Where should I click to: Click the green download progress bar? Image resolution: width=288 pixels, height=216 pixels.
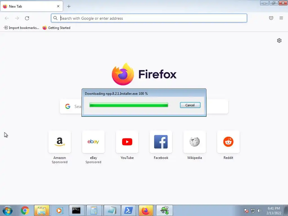point(129,105)
